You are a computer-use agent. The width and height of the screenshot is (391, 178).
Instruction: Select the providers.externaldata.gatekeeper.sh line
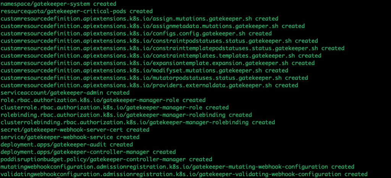[x=149, y=86]
